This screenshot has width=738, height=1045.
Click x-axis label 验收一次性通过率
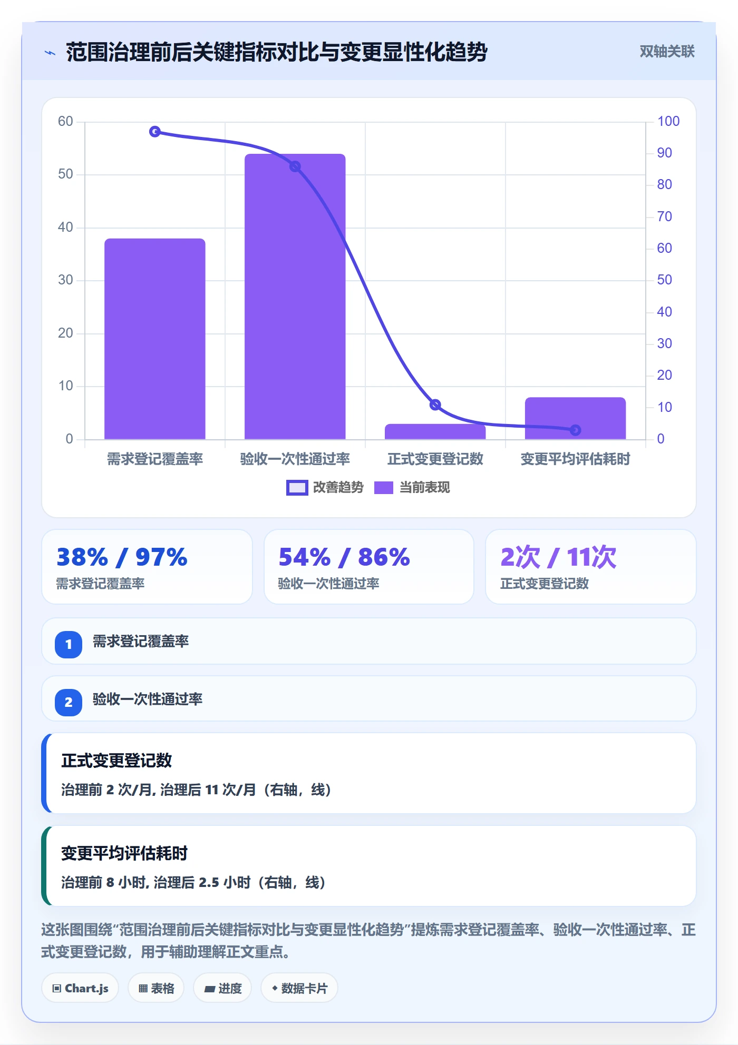(295, 459)
